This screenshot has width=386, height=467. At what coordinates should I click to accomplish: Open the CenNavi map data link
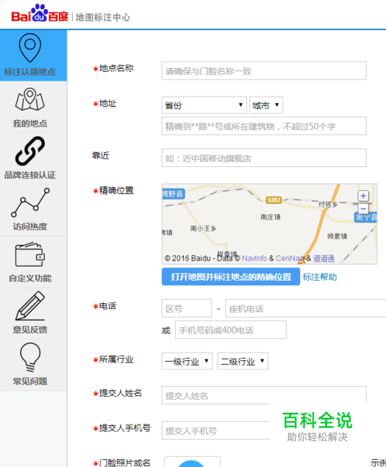[x=289, y=258]
